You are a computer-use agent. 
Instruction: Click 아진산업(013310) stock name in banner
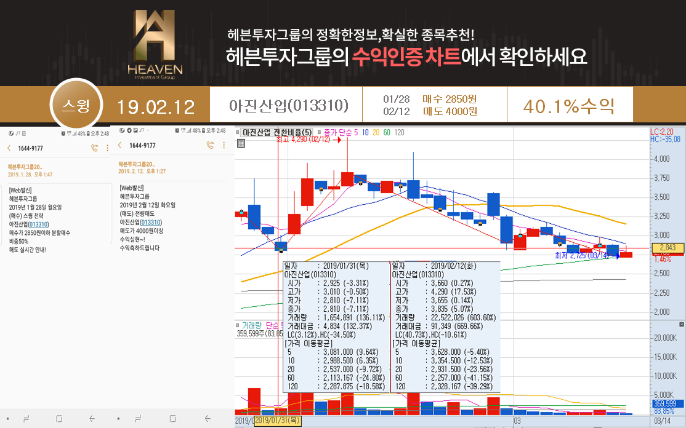pyautogui.click(x=289, y=105)
